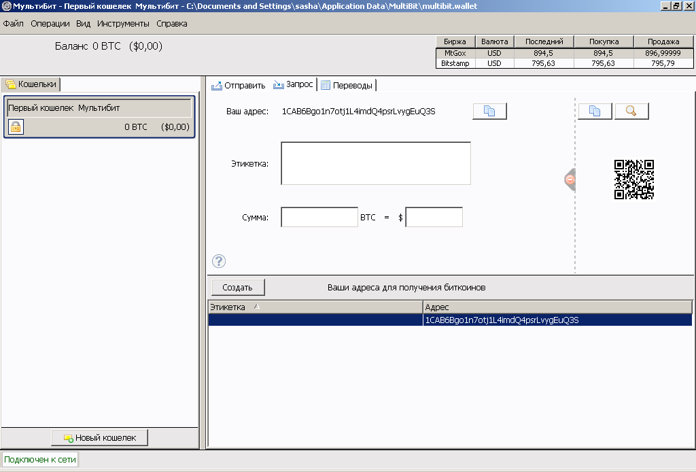Select the Bitstamp exchange row
The width and height of the screenshot is (696, 472).
[565, 63]
